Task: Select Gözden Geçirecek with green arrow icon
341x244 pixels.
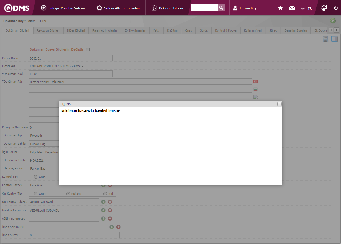Action: (x=103, y=210)
